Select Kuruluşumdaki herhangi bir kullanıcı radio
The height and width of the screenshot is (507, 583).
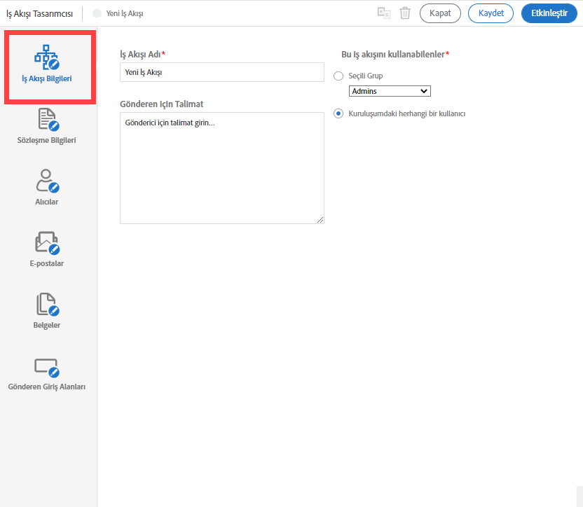tap(338, 113)
